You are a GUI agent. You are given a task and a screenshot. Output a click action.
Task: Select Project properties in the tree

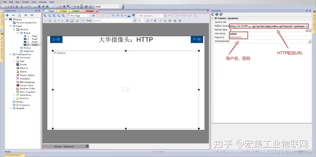pyautogui.click(x=26, y=23)
